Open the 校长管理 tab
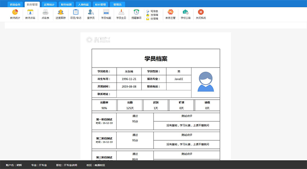 pyautogui.click(x=100, y=5)
